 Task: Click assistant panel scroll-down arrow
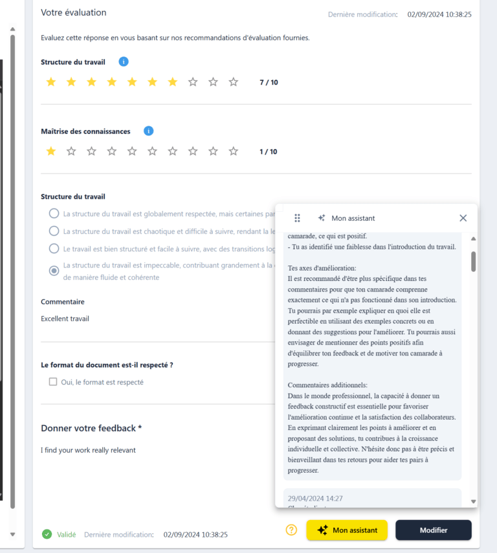474,501
